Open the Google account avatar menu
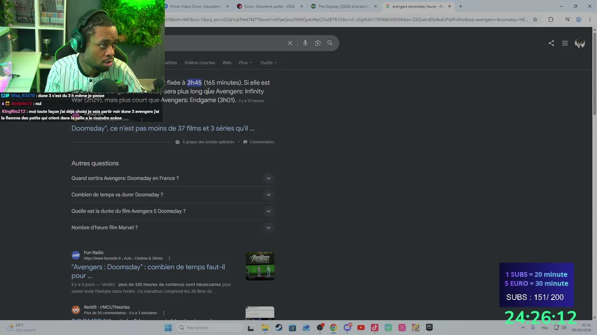This screenshot has width=597, height=335. [x=580, y=43]
